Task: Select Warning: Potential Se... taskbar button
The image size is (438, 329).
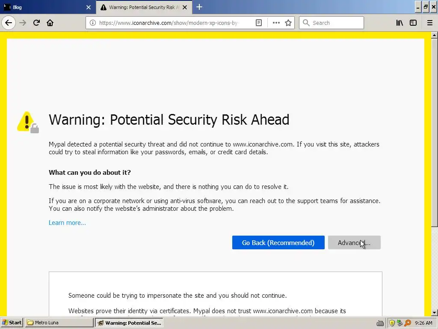Action: tap(129, 323)
